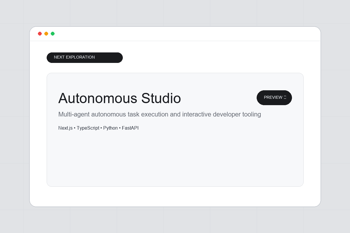Click the red close window dot
Screen dimensions: 350x233
tap(40, 34)
